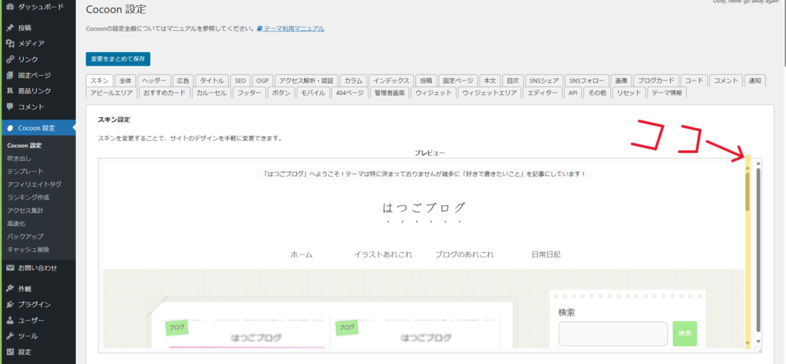Open the エディター tab

(543, 93)
